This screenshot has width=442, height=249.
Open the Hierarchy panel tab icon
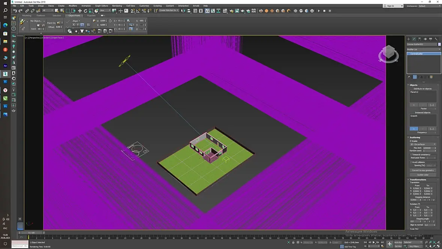click(420, 39)
